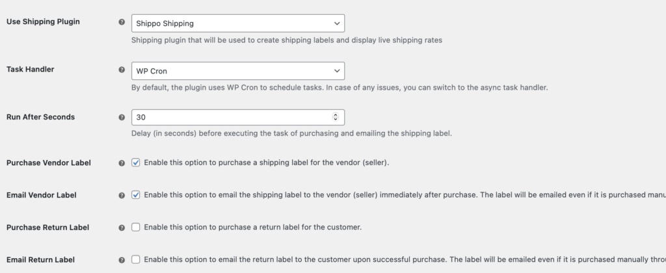Uncheck the Purchase Vendor Label checkbox
The width and height of the screenshot is (666, 273).
click(136, 162)
